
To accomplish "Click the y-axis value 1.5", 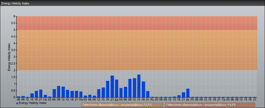I will pos(13,77).
